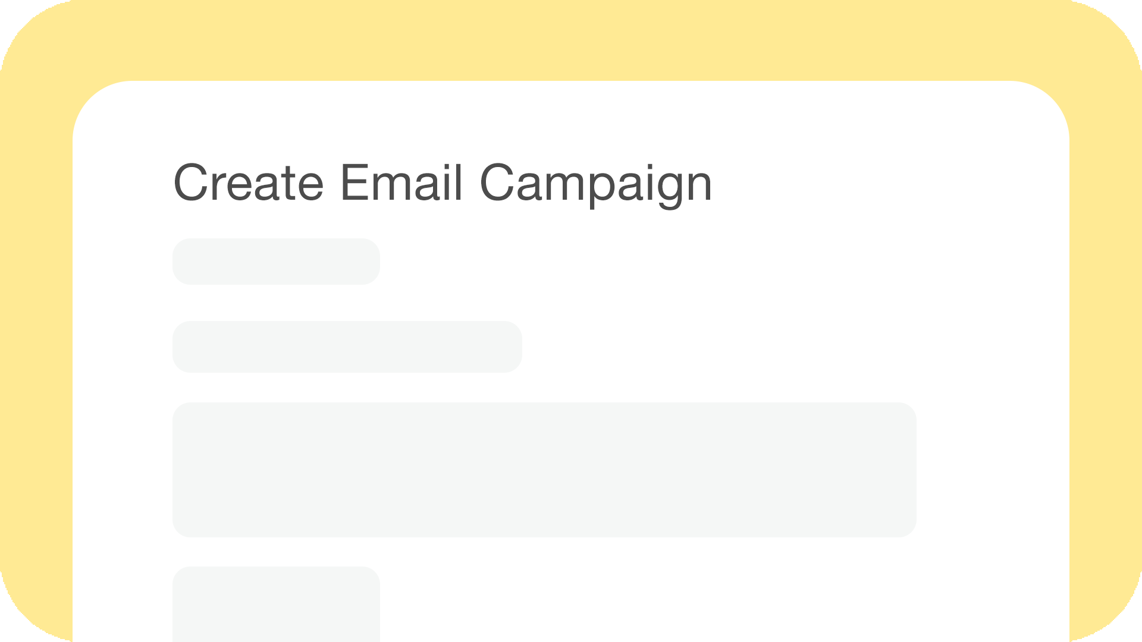Click the word "Email" in the title
Screen dimensions: 1142x642
tap(401, 183)
